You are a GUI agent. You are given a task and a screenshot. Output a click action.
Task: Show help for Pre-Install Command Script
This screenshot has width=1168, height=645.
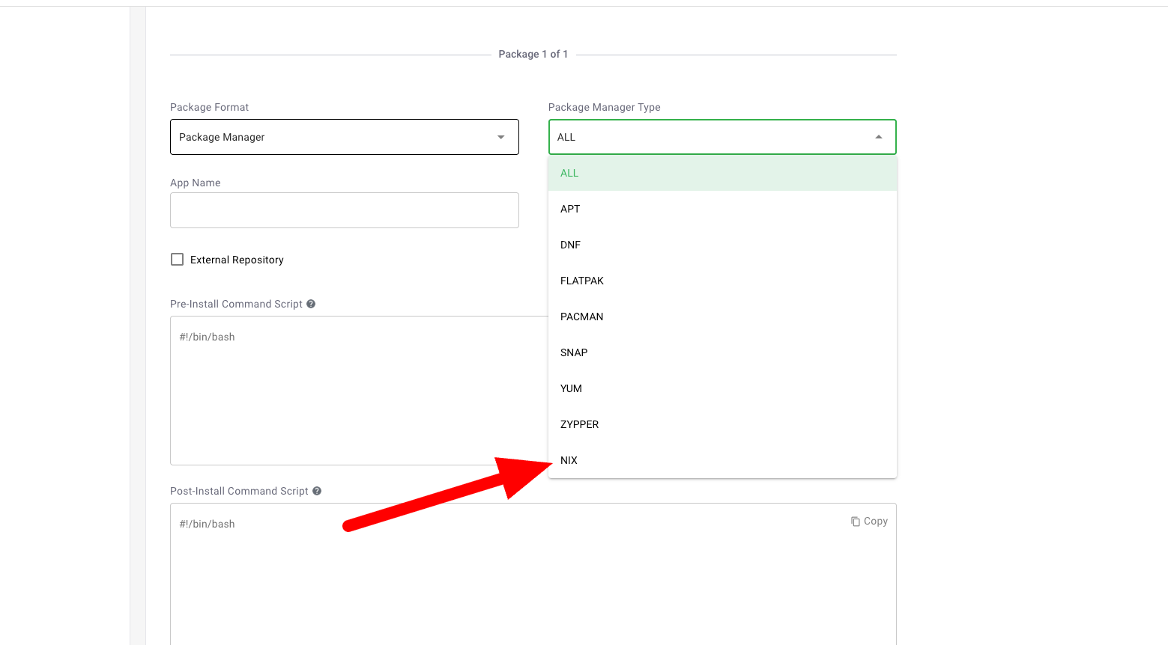pyautogui.click(x=311, y=304)
